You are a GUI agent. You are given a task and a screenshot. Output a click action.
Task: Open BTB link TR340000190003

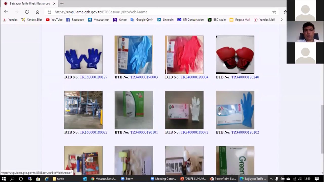pos(144,77)
